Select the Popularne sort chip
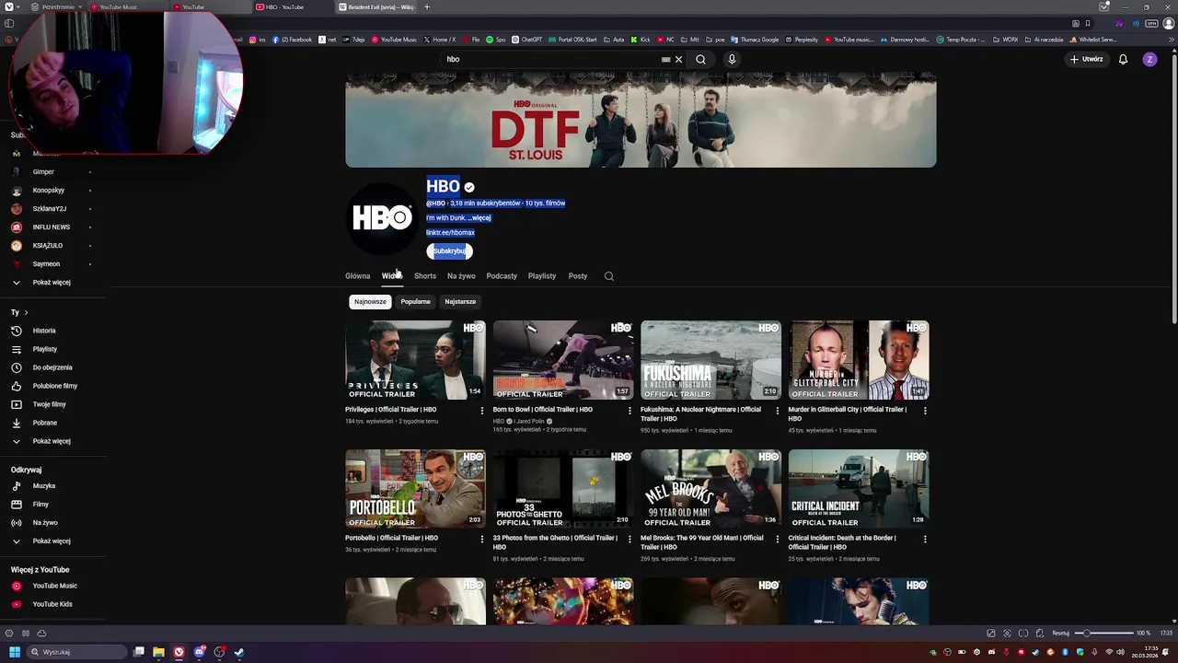The width and height of the screenshot is (1178, 663). pyautogui.click(x=415, y=301)
